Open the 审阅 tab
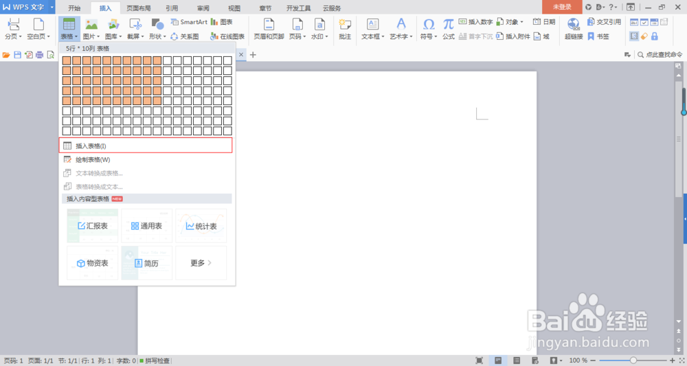687x366 pixels. [x=203, y=8]
